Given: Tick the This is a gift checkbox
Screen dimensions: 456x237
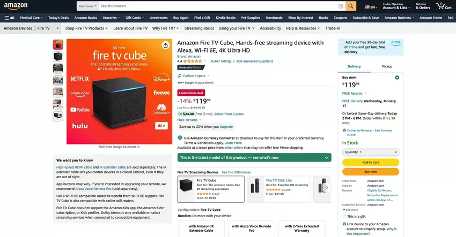Looking at the screenshot, I should 344,217.
